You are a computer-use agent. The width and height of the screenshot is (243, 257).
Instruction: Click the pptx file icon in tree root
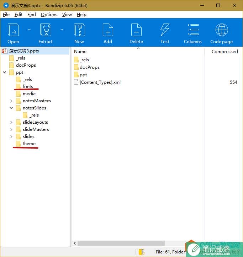point(5,51)
